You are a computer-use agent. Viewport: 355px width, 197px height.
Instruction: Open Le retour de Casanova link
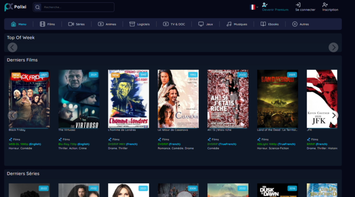tap(173, 130)
